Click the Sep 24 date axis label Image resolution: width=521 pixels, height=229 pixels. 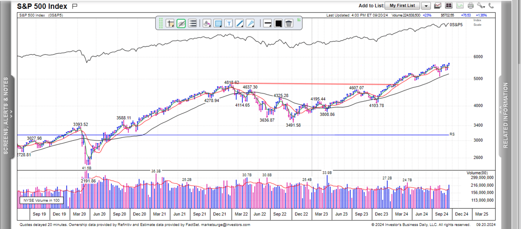pos(441,214)
